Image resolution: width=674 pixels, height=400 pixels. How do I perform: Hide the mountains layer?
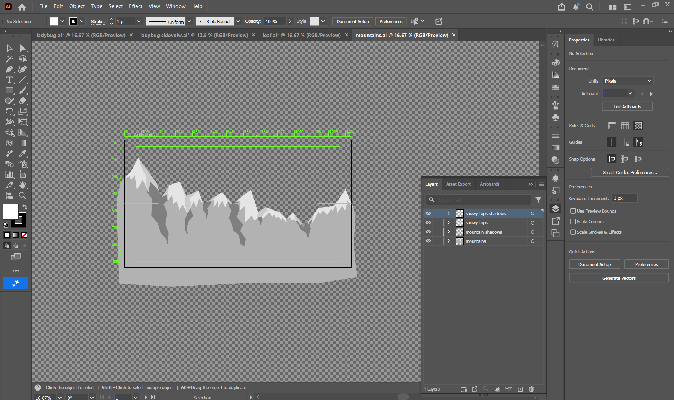428,241
